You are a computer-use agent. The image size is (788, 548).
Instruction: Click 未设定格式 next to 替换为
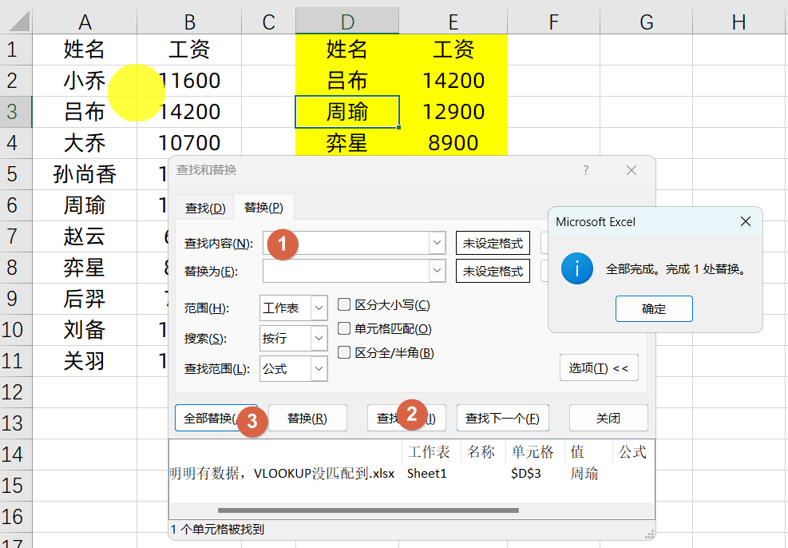coord(493,271)
